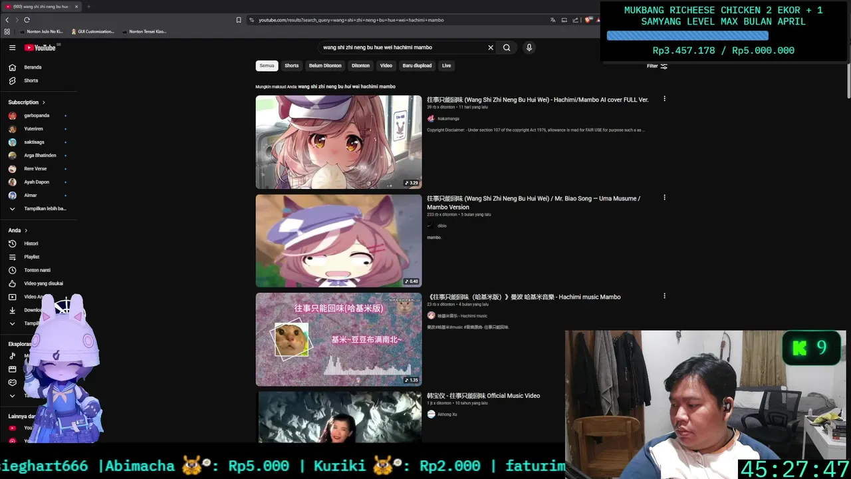This screenshot has height=479, width=851.
Task: Open Tonton nanti in the sidebar
Action: tap(39, 270)
